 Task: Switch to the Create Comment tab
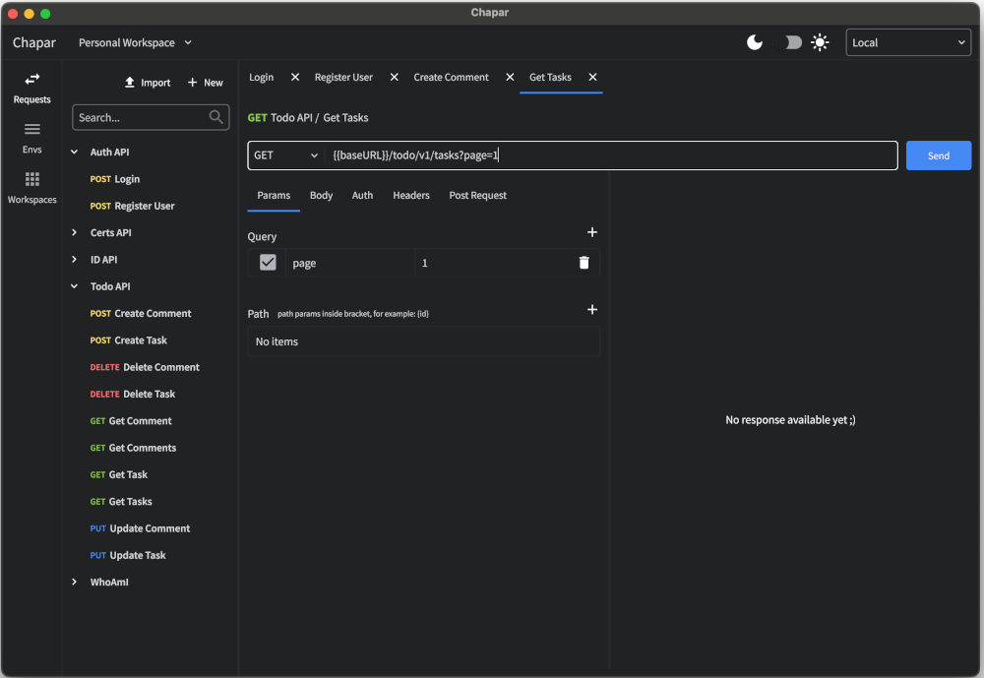pyautogui.click(x=451, y=77)
